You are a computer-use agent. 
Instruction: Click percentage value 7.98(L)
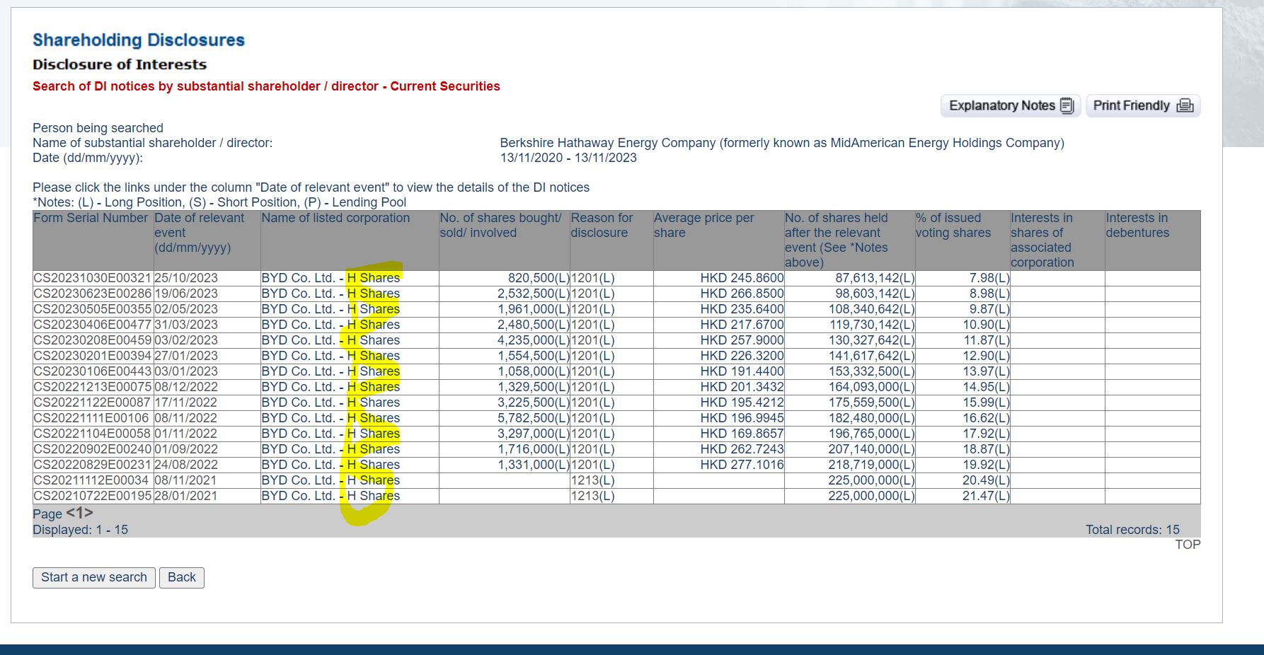(x=989, y=278)
